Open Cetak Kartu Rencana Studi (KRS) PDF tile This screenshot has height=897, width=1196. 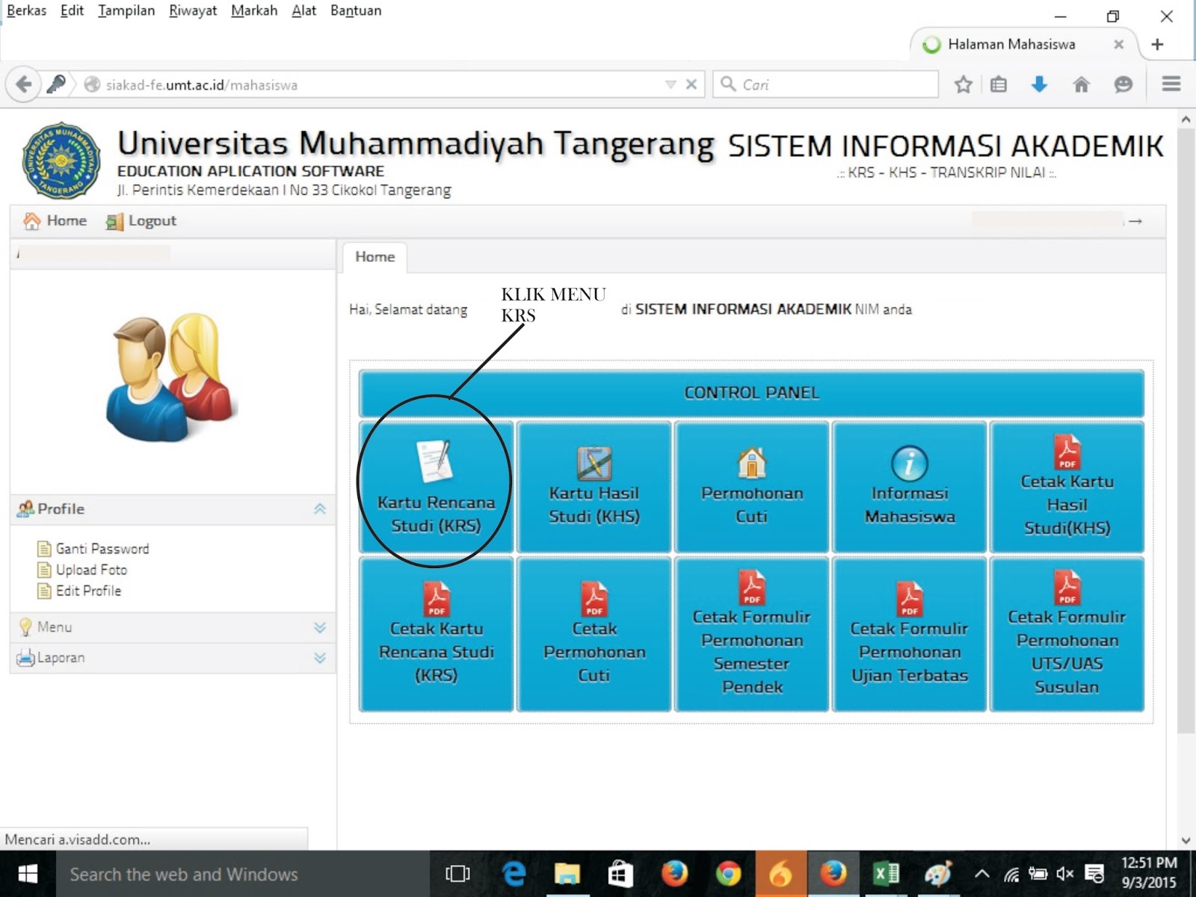437,634
